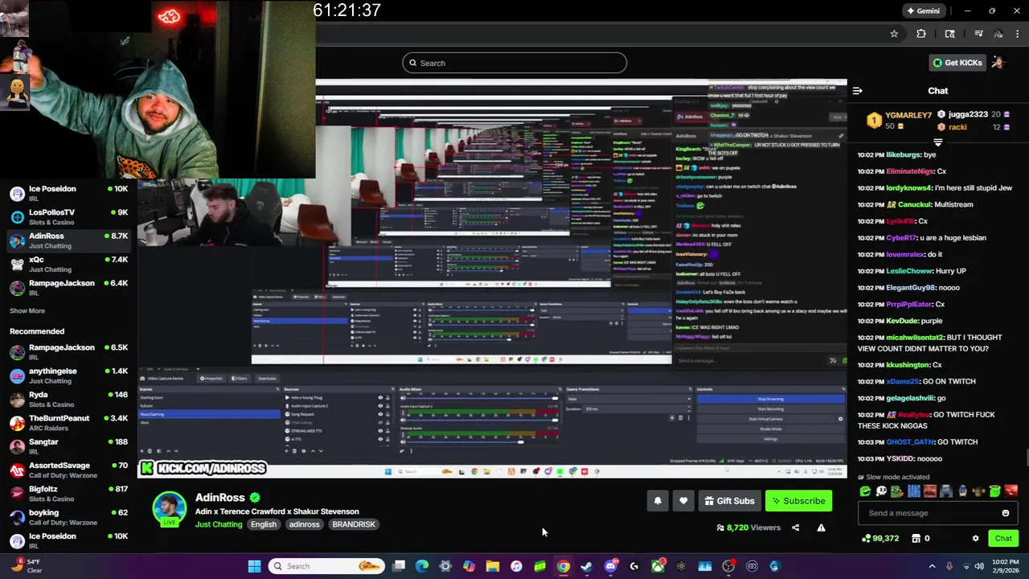Click the jugga2323 gifter name
This screenshot has width=1029, height=579.
968,114
